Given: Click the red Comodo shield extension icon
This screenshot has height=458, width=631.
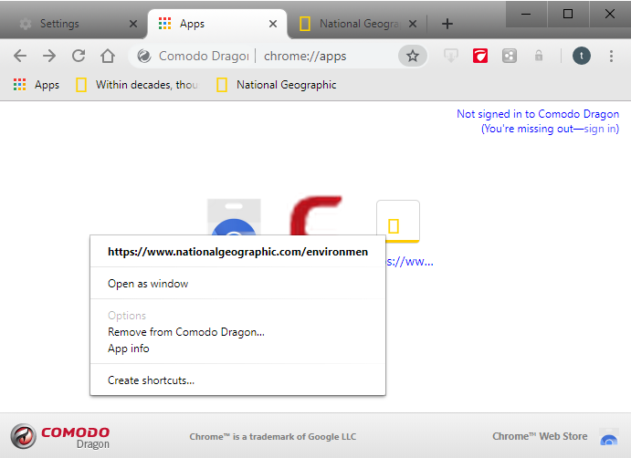Looking at the screenshot, I should point(480,56).
